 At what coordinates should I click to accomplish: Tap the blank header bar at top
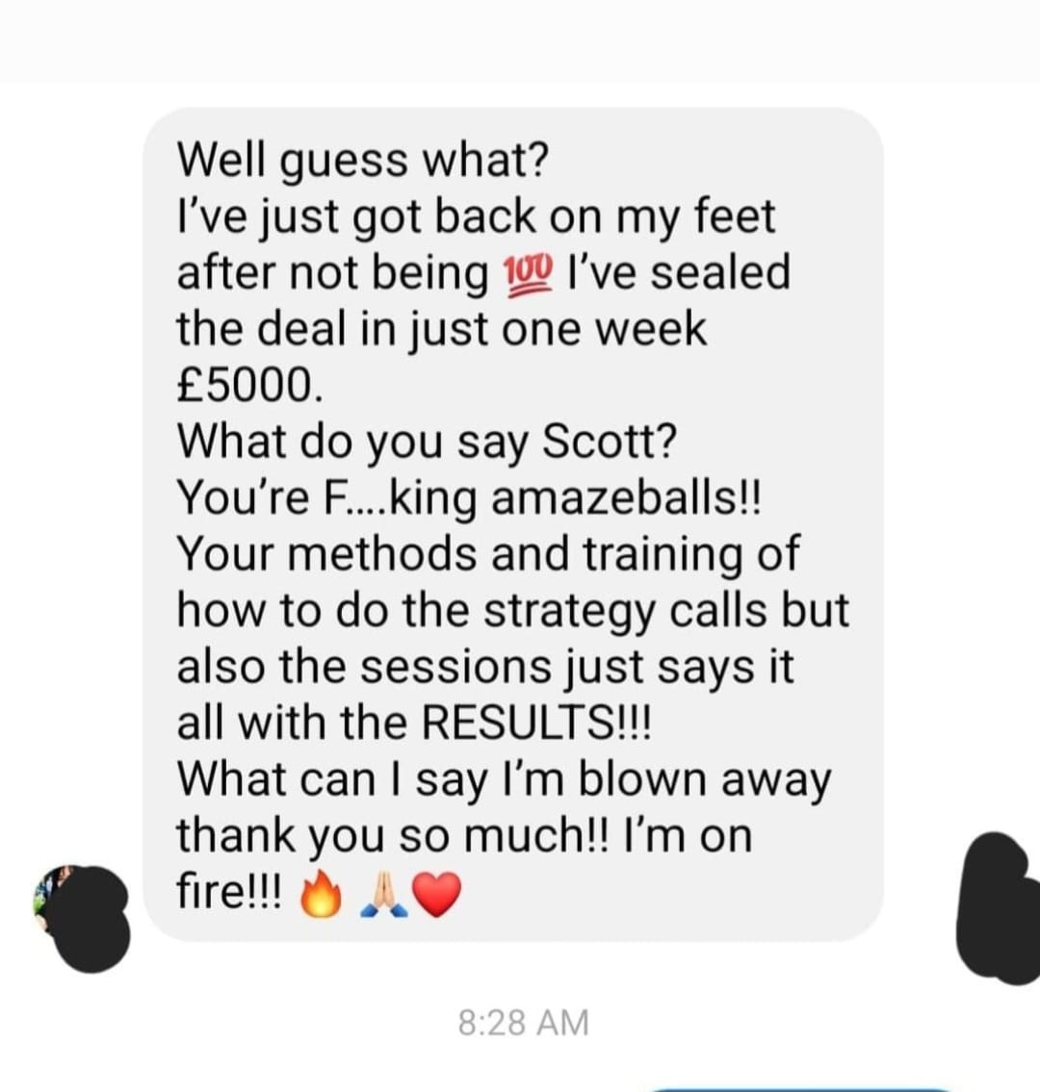(520, 40)
